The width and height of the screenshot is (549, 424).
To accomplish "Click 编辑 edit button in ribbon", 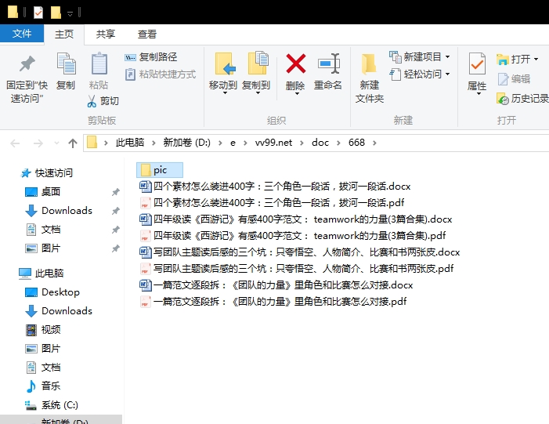I will pyautogui.click(x=514, y=79).
